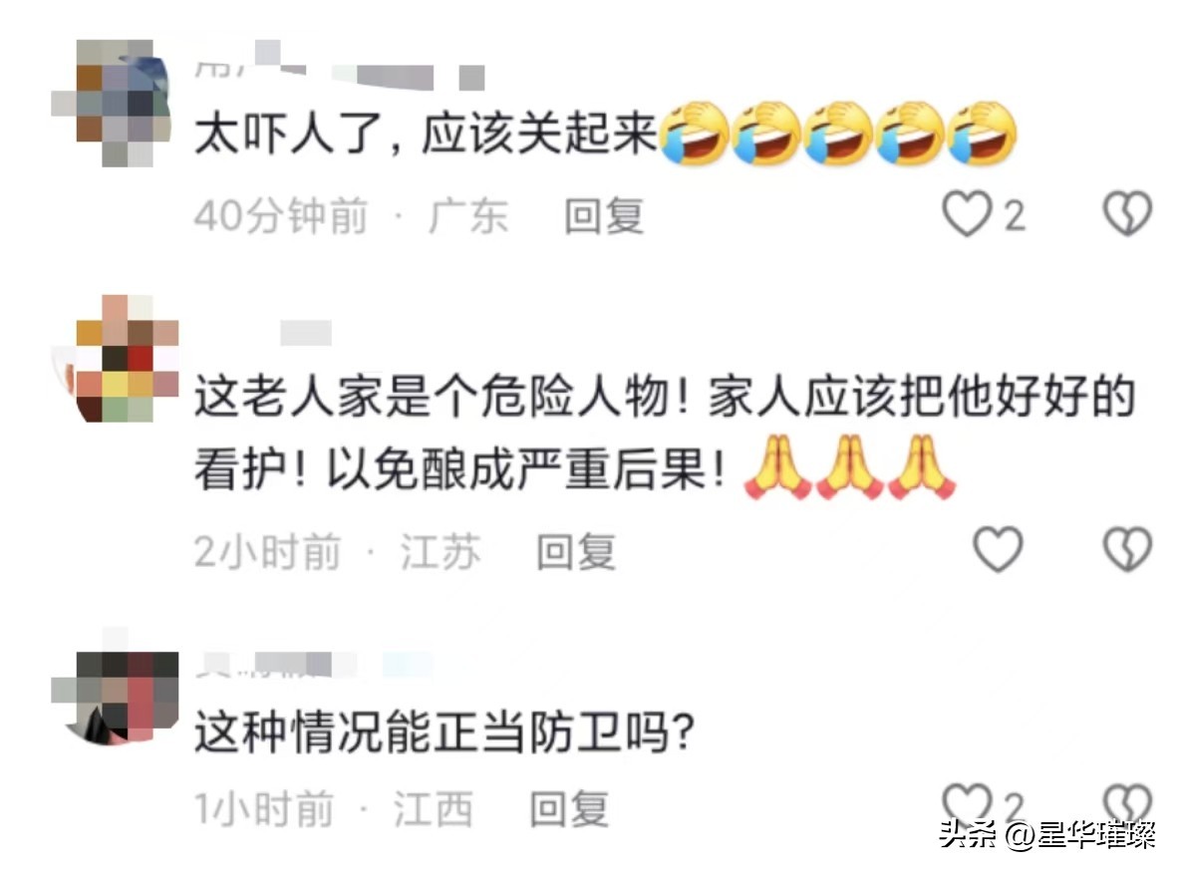The height and width of the screenshot is (874, 1180).
Task: Select the comment text 太吓人了，应该关起来
Action: (x=426, y=134)
